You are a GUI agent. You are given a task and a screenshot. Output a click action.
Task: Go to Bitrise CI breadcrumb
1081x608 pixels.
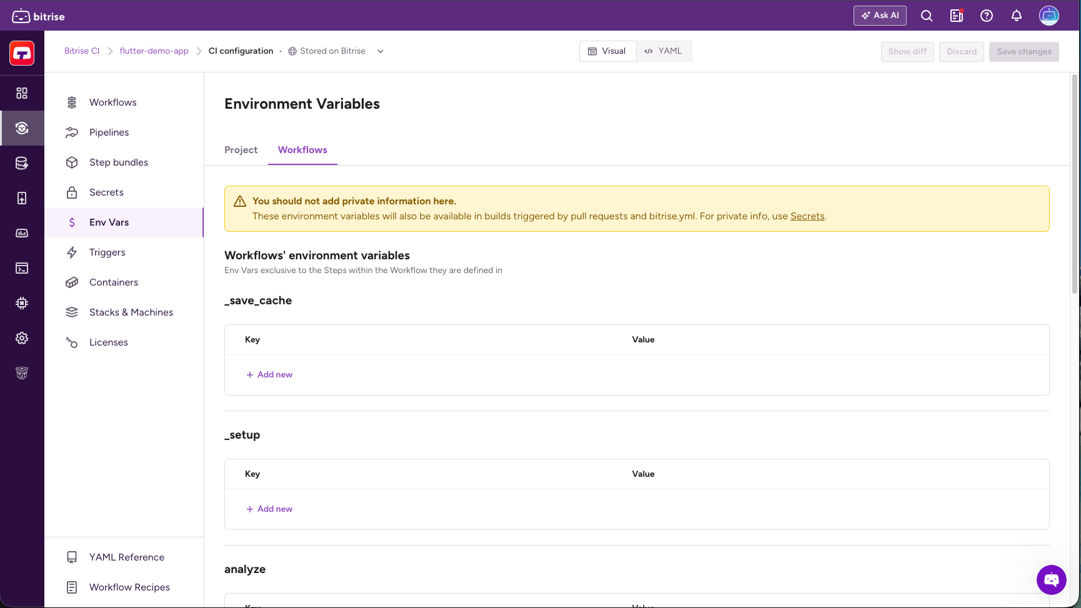point(82,51)
